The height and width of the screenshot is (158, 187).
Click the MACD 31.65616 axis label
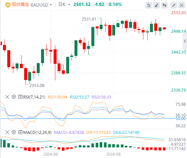coord(177,140)
